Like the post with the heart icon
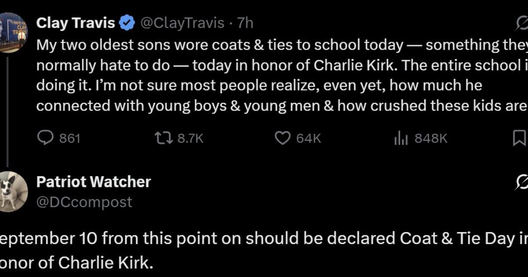Screen dimensions: 528x277 click(282, 138)
